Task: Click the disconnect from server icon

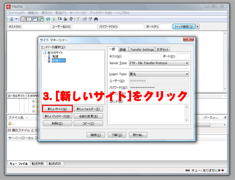Action: click(x=65, y=19)
